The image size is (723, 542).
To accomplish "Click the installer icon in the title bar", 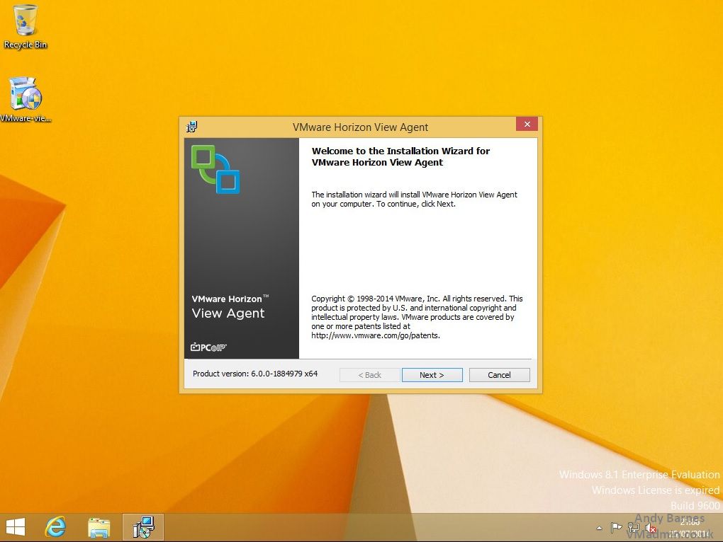I will 192,127.
